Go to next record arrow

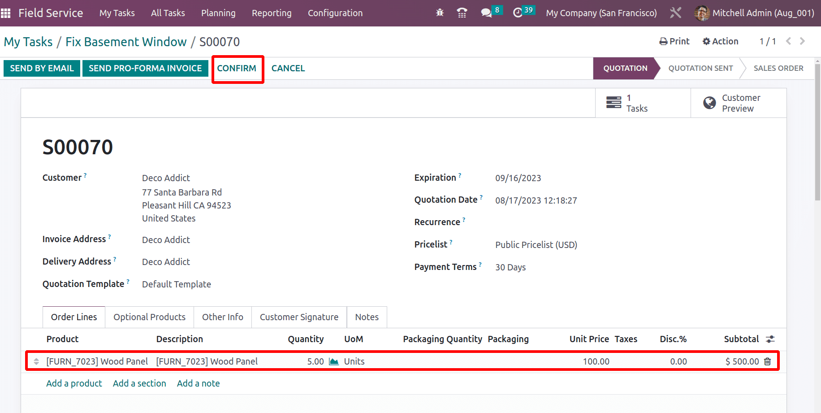click(x=802, y=41)
